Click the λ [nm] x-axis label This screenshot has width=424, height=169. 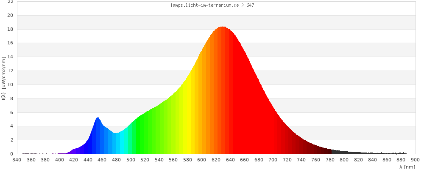(x=407, y=167)
